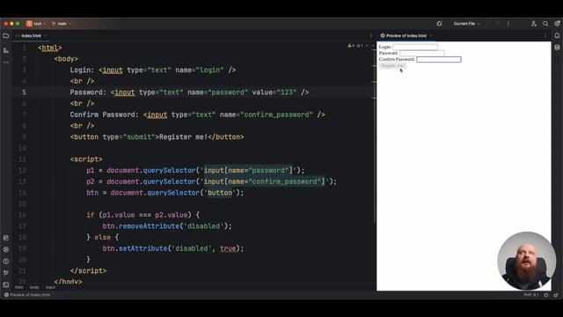Click the true keyword on line 19

point(228,248)
